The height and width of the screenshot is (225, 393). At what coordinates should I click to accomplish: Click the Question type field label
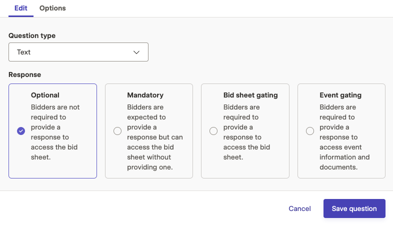point(32,35)
